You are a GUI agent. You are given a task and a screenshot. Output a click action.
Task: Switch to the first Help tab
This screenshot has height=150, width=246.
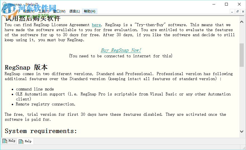tap(9, 141)
